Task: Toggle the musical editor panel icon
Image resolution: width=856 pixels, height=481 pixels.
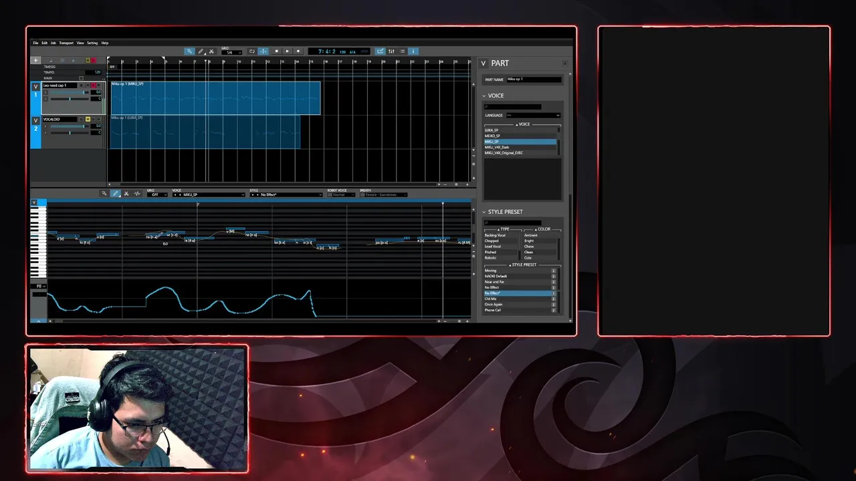Action: (381, 51)
